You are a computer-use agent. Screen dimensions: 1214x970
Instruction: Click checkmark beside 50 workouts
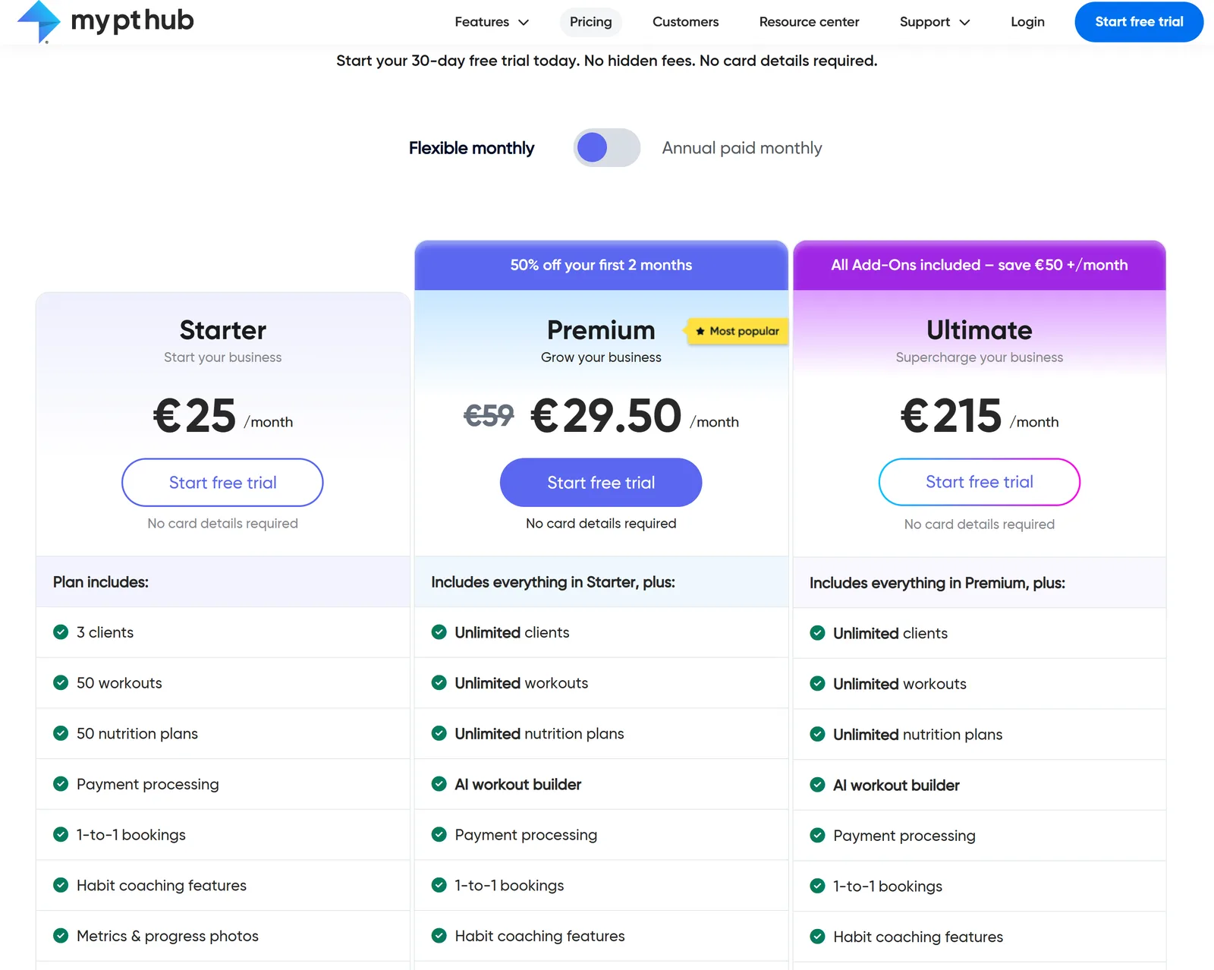coord(61,682)
